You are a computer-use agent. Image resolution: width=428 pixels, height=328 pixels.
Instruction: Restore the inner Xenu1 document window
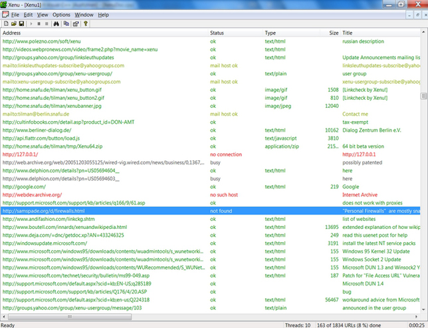coord(417,15)
